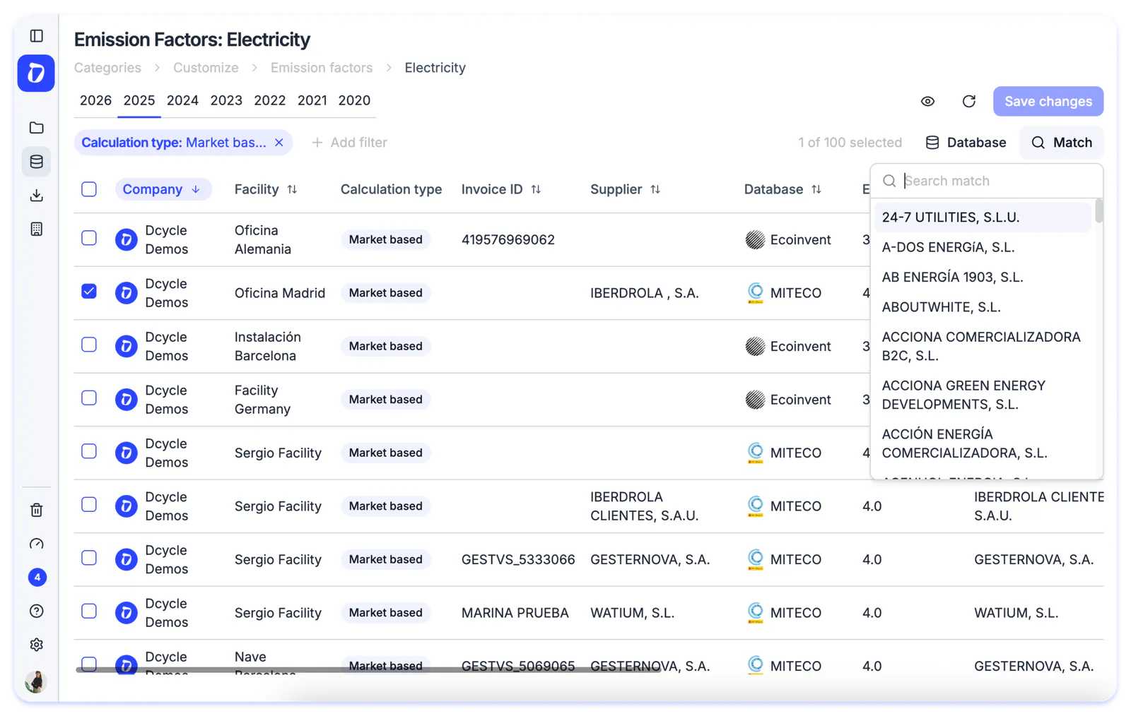Select ACCIONA GREEN ENERGY DEVELOPMENTS option
The width and height of the screenshot is (1131, 716).
coord(983,395)
